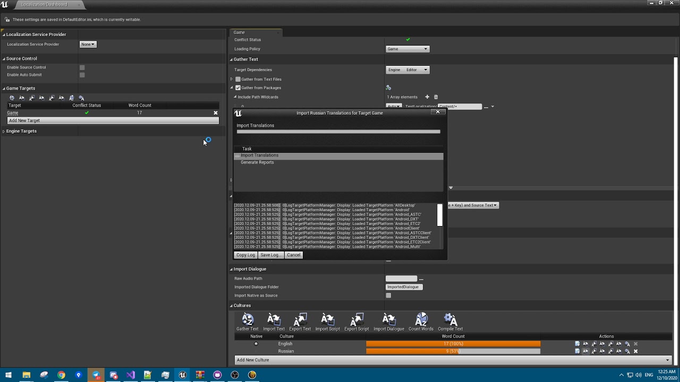Open the Game target link

point(12,113)
